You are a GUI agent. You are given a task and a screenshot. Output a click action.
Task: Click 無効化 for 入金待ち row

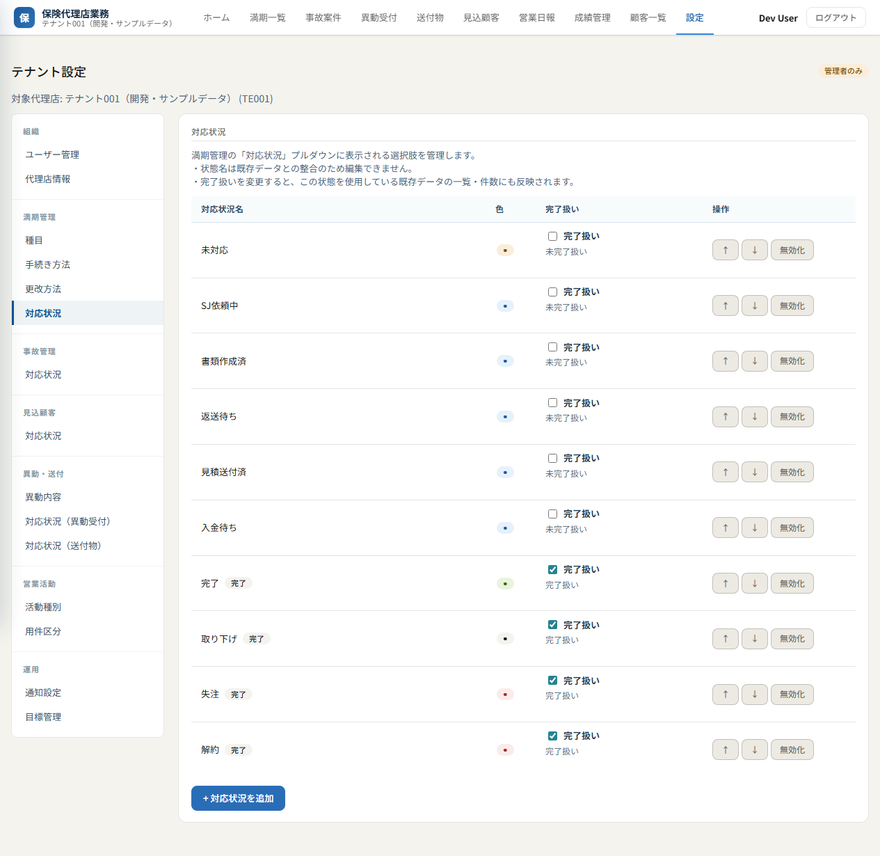click(792, 528)
